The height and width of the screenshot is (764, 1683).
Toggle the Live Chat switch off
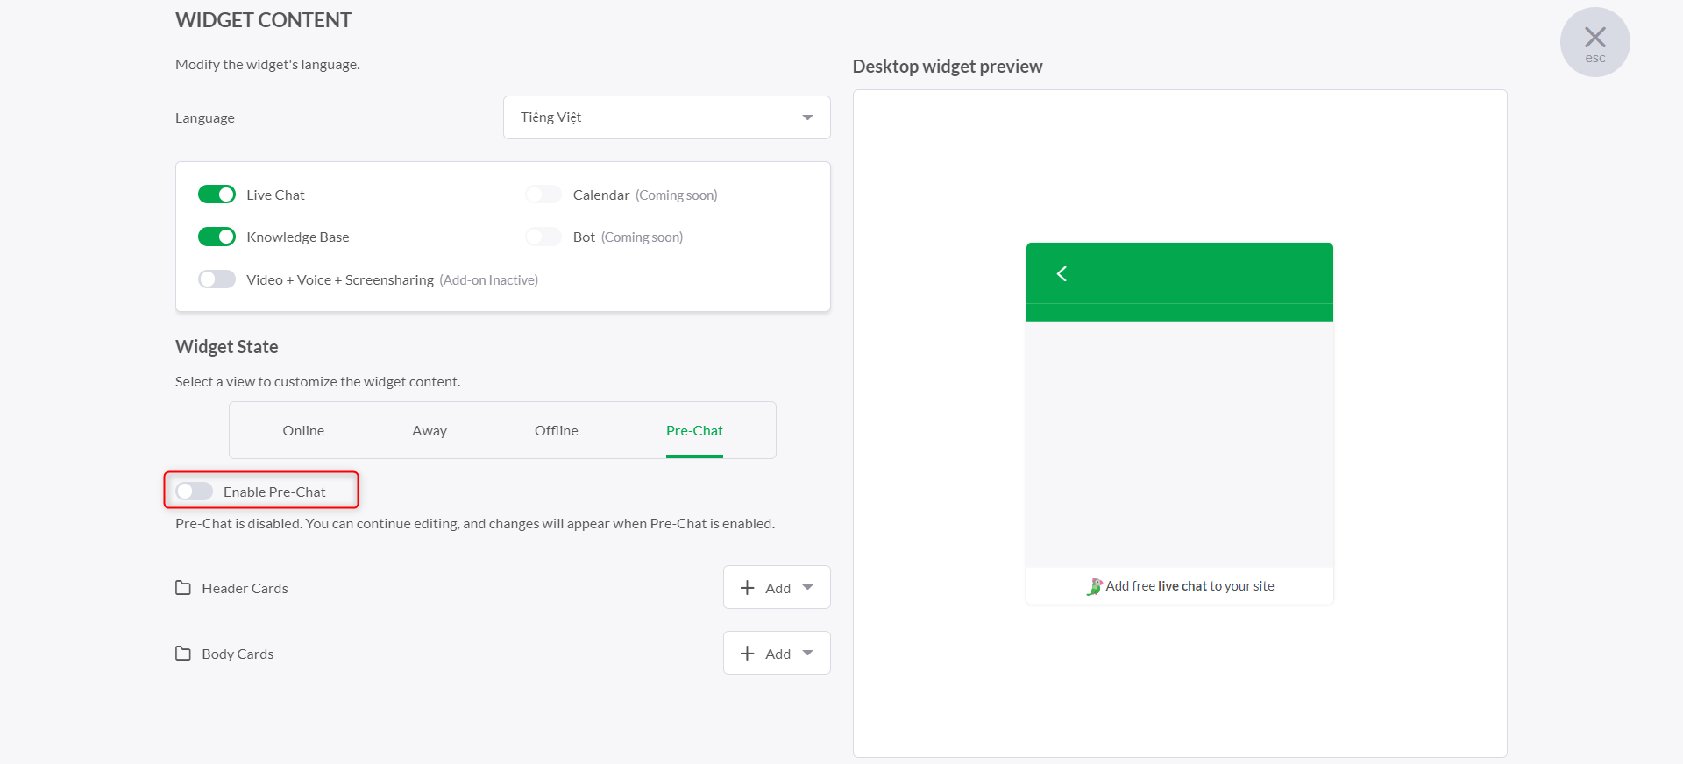point(217,195)
